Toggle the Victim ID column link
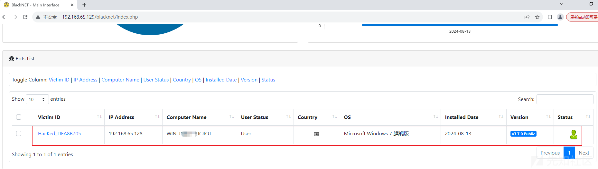The width and height of the screenshot is (598, 169). (x=59, y=80)
